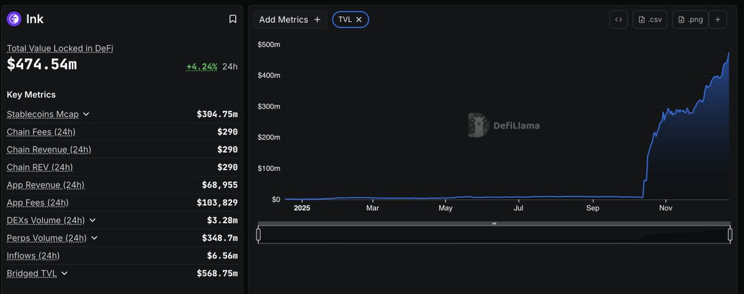The height and width of the screenshot is (294, 744).
Task: Export the chart as .png
Action: coord(691,19)
